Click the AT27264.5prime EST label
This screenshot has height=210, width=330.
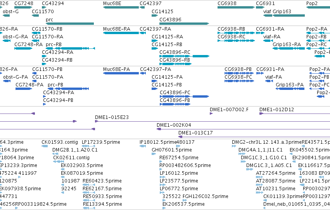tap(276, 173)
